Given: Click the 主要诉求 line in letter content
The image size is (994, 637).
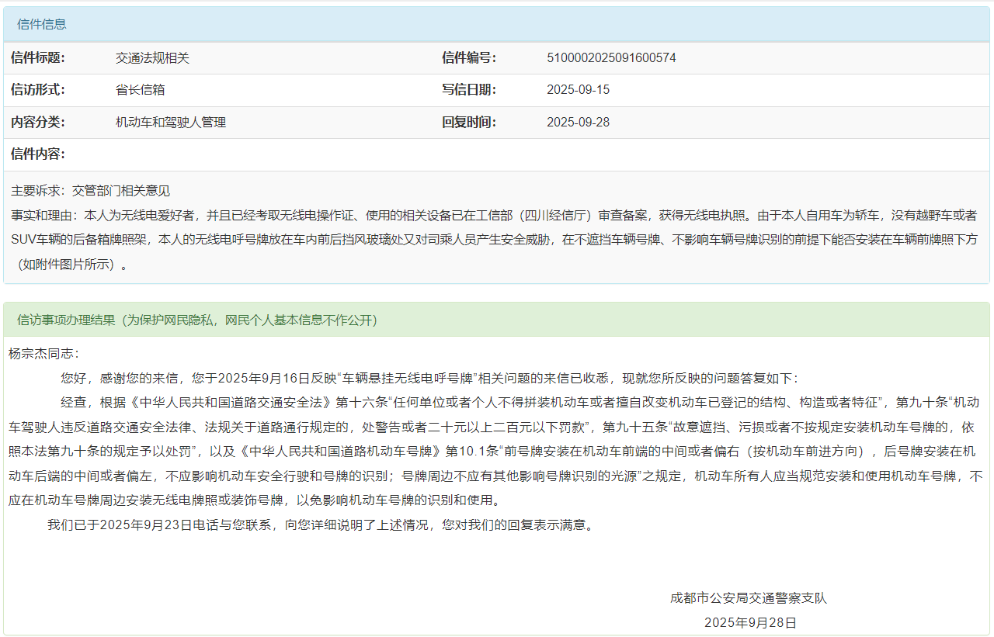Looking at the screenshot, I should (x=90, y=191).
